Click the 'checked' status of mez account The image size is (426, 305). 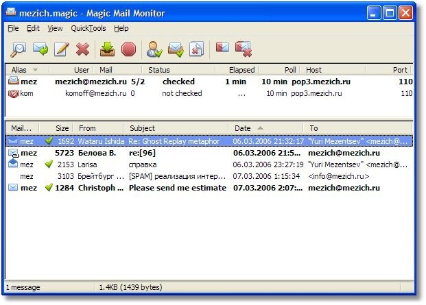click(x=178, y=82)
